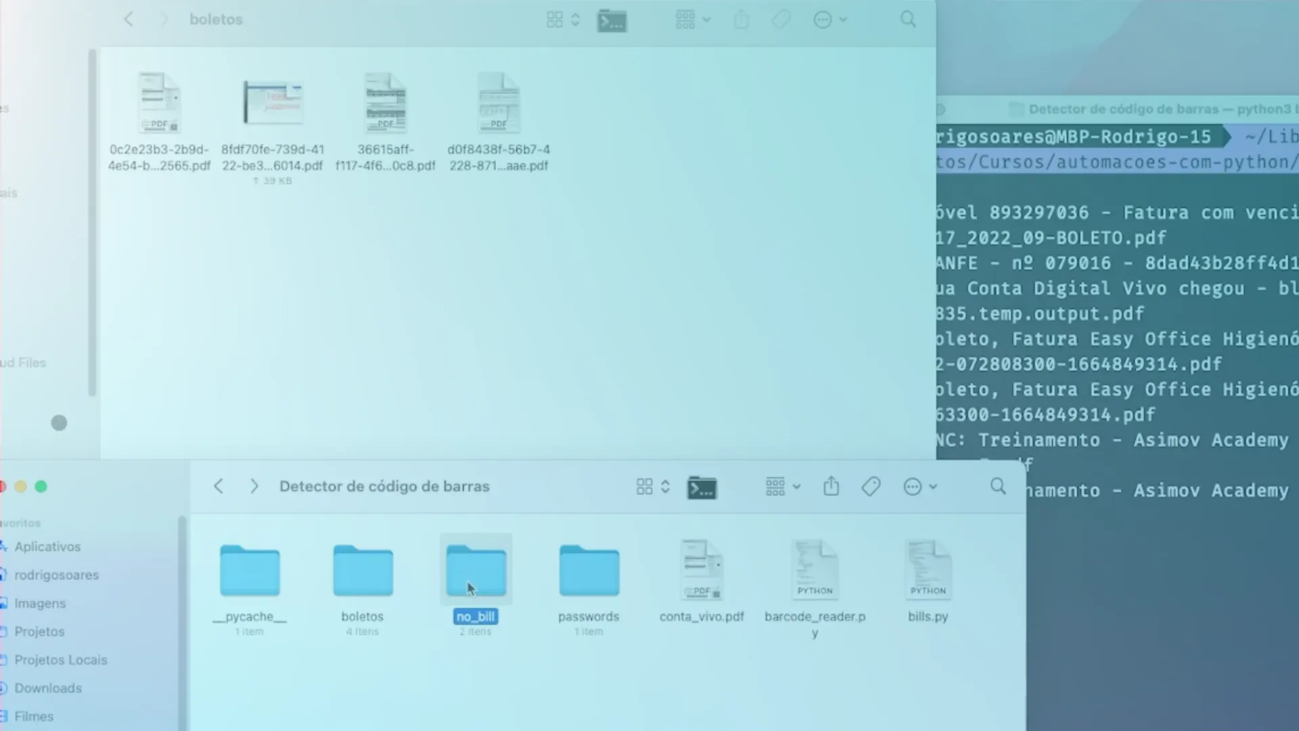This screenshot has height=731, width=1299.
Task: Click the tag icon in Detector window
Action: (871, 486)
